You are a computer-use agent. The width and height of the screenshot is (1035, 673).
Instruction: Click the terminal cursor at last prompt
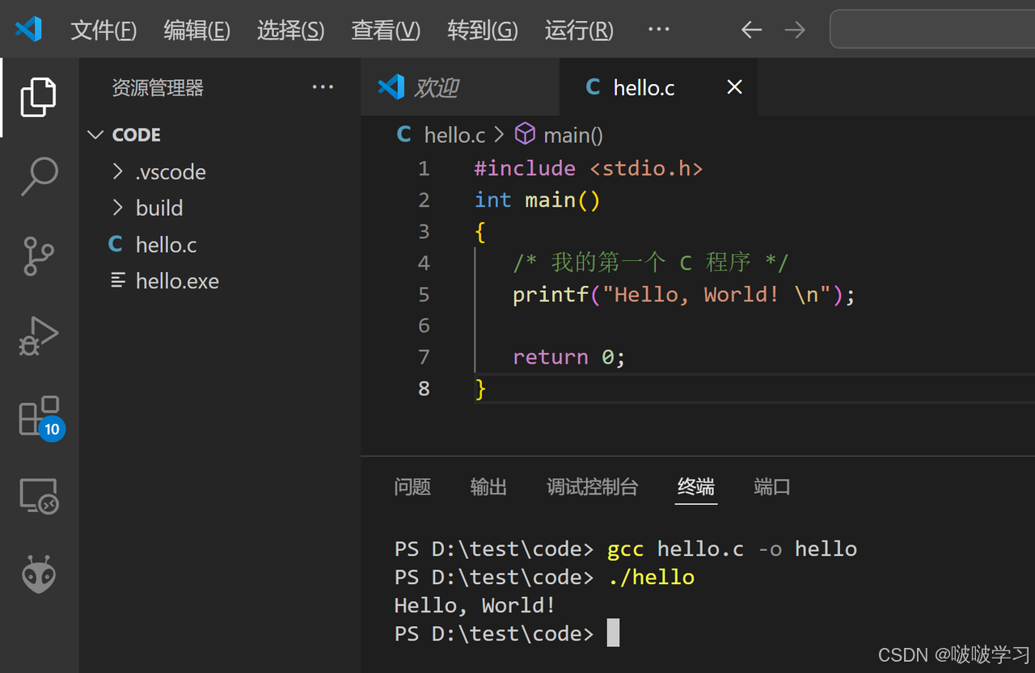pos(613,633)
